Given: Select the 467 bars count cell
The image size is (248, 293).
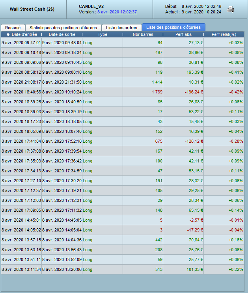Looking at the screenshot, I should (143, 52).
